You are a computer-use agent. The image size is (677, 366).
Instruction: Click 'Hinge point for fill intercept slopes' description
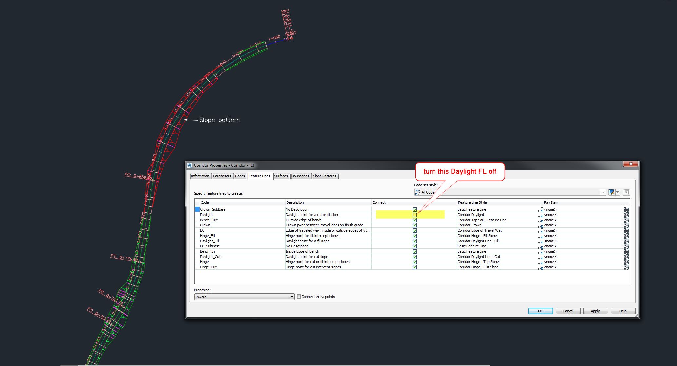click(x=312, y=236)
